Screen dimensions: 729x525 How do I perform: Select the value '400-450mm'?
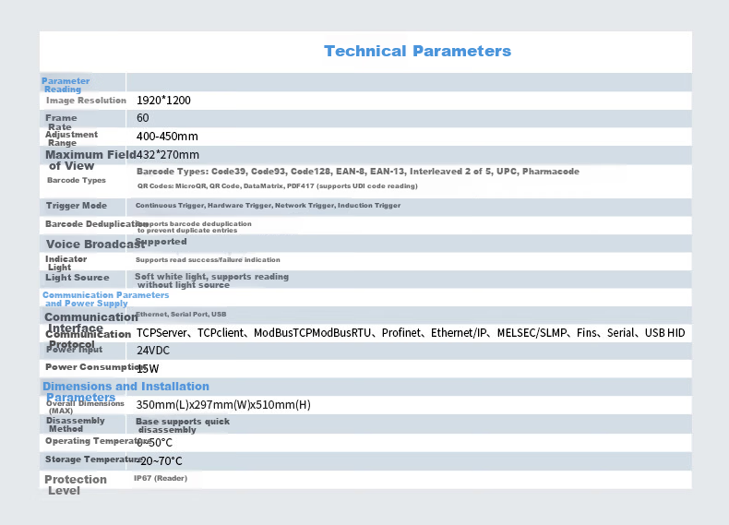[x=167, y=137]
